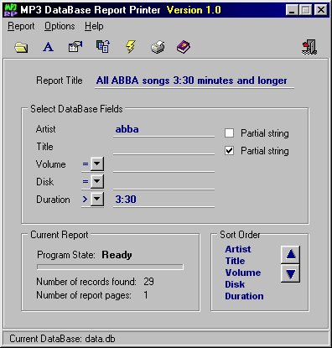This screenshot has height=348, width=332.
Task: Open the Duration comparison operator dropdown
Action: tap(97, 200)
